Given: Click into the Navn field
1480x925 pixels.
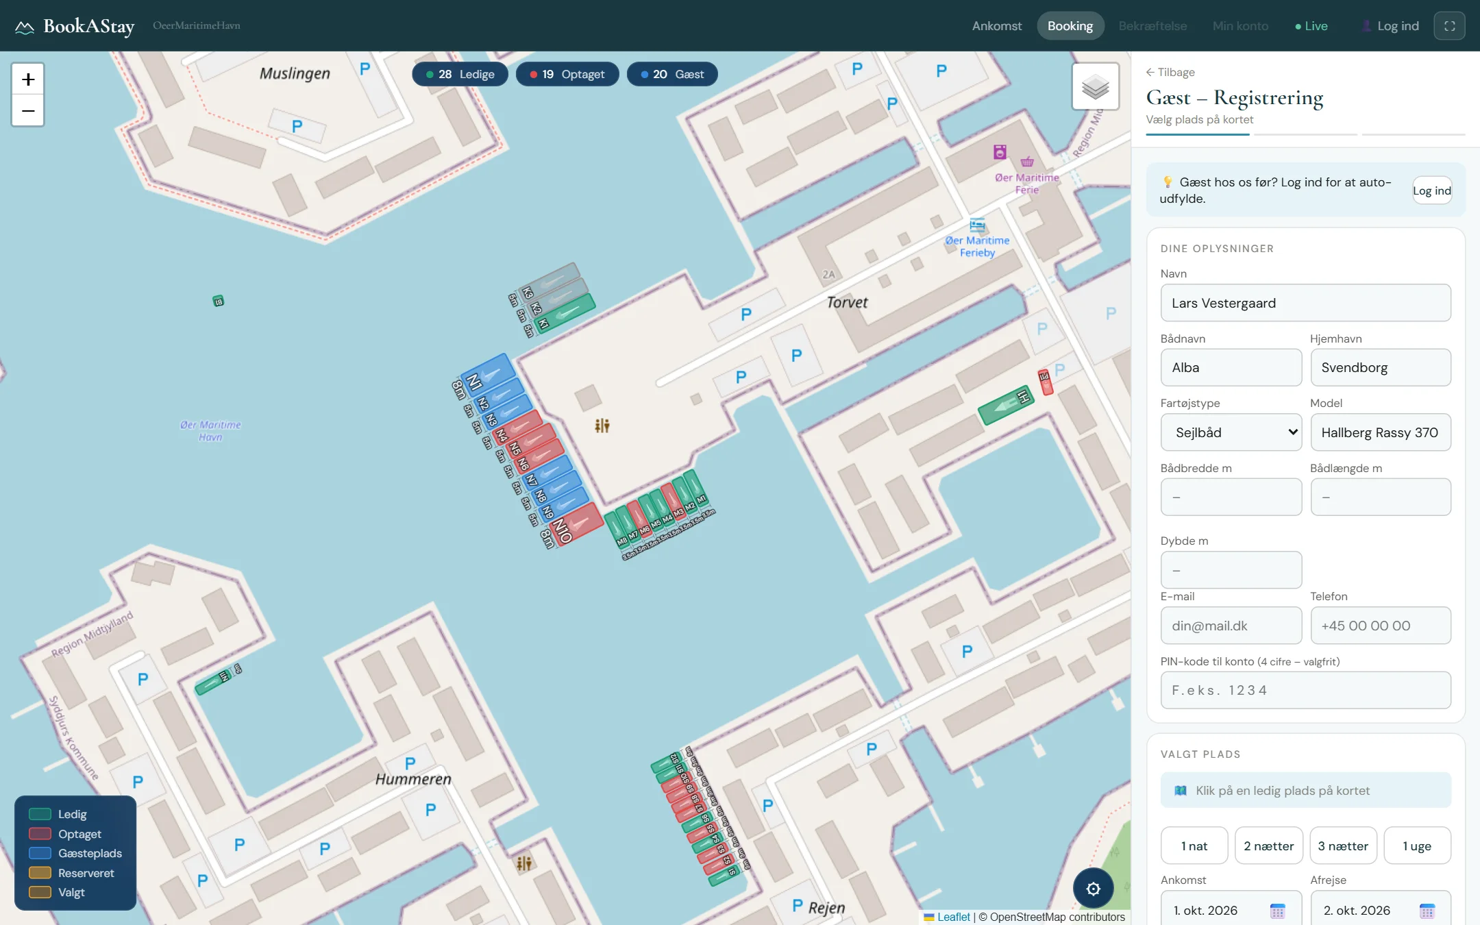Looking at the screenshot, I should pyautogui.click(x=1305, y=303).
